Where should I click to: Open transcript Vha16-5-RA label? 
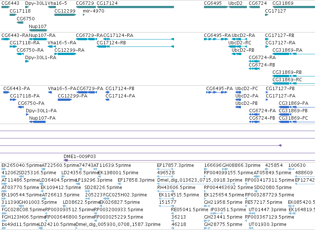point(62,43)
